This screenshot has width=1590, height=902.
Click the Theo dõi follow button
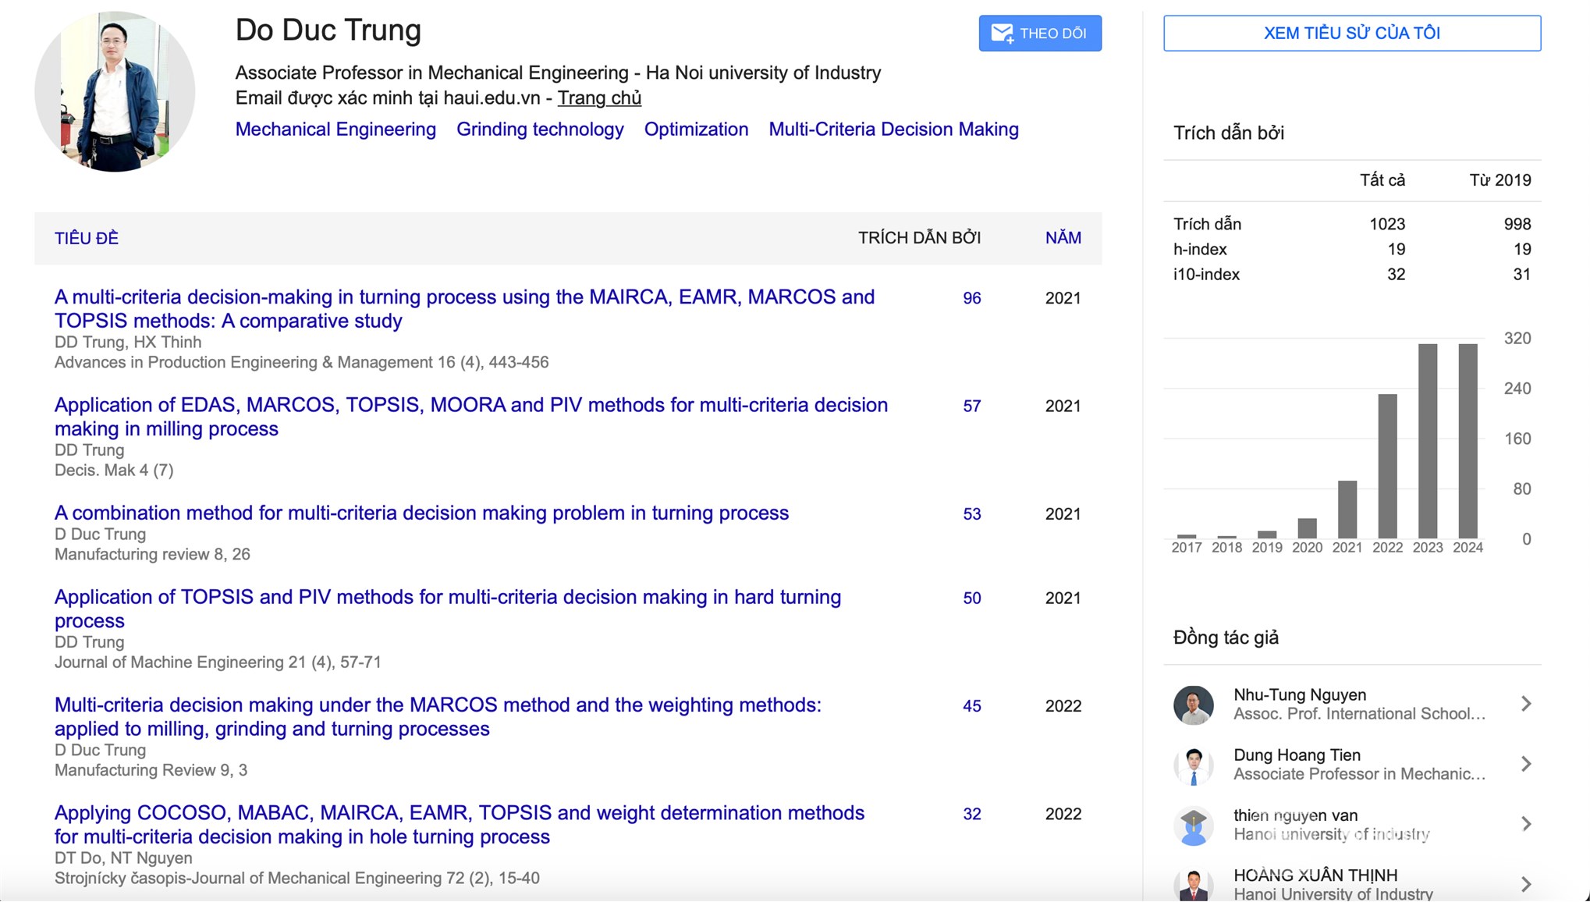point(1040,34)
